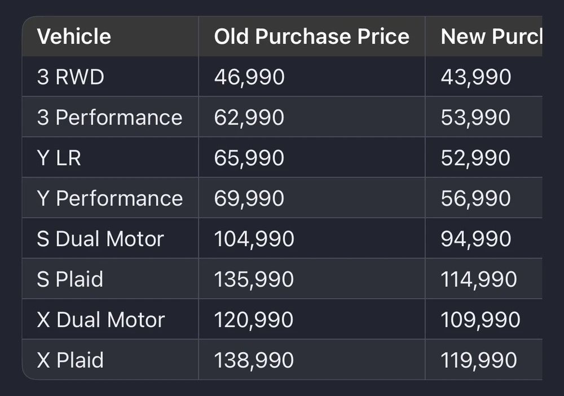Click the S Dual Motor cell

tap(100, 239)
